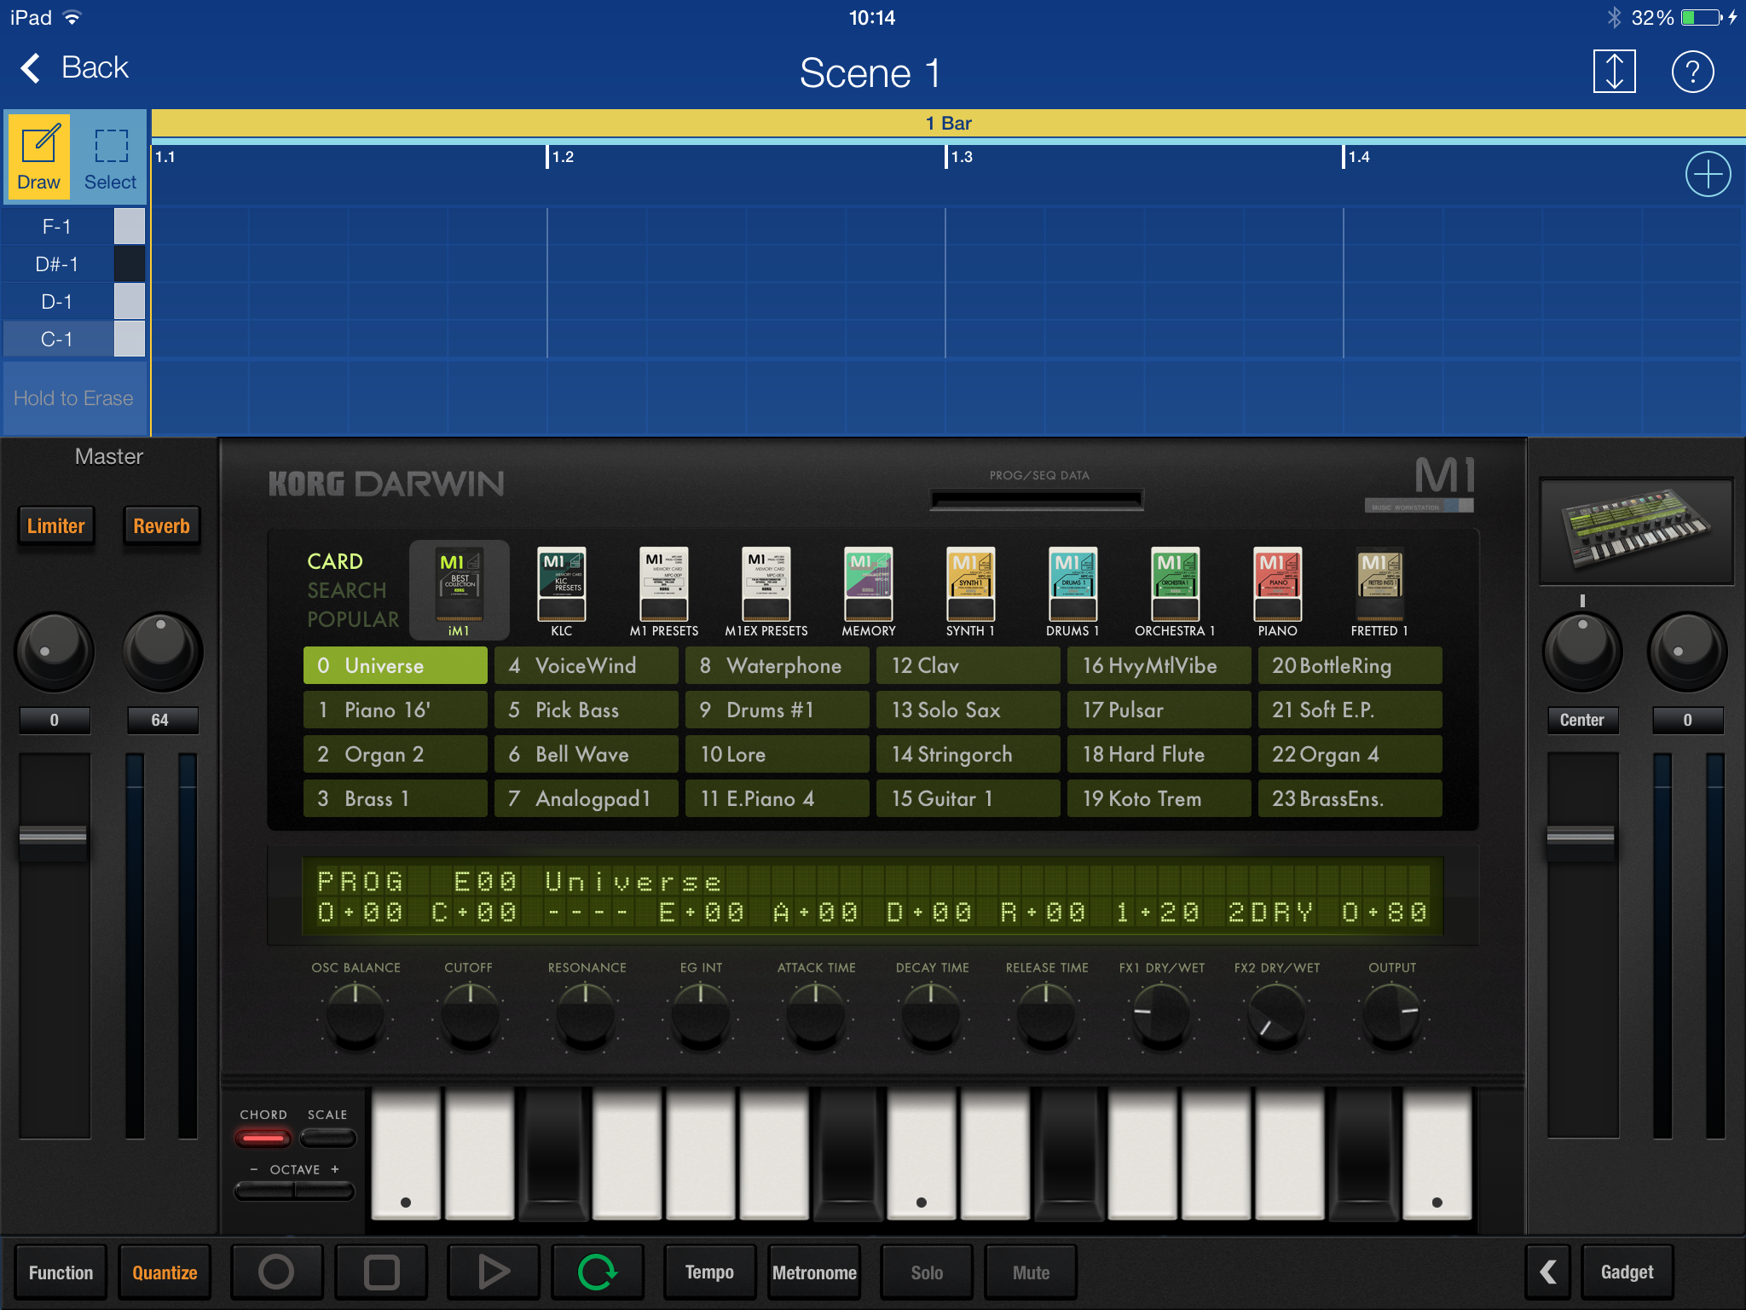Choose the PIANO card
The image size is (1746, 1310).
[x=1277, y=592]
